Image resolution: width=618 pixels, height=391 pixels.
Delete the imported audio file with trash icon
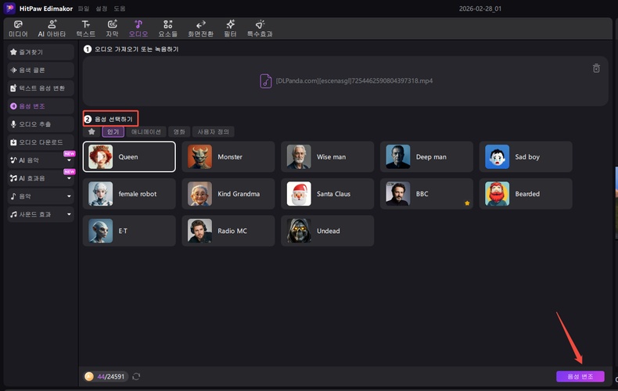tap(596, 69)
